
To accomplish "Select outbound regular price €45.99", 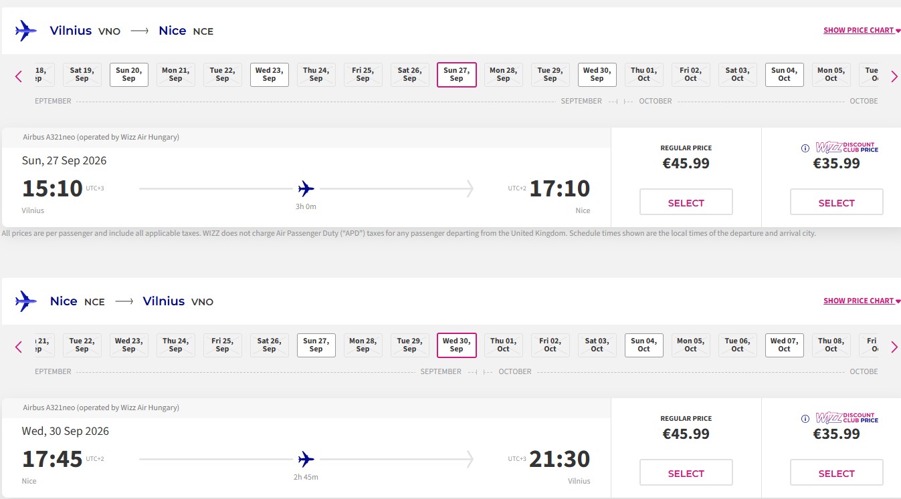I will point(686,202).
